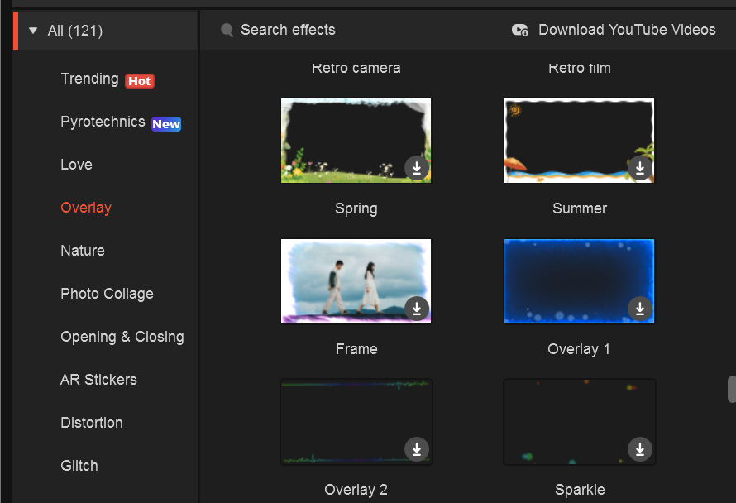Download the Sparkle effect
This screenshot has height=503, width=736.
click(x=639, y=449)
